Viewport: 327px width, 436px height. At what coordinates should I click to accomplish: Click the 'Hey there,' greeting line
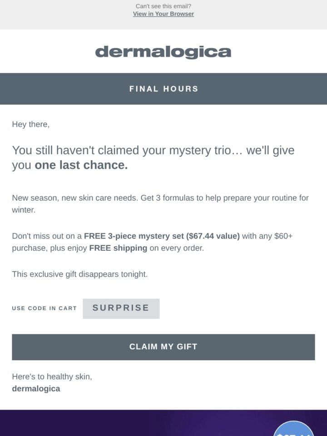tap(30, 124)
